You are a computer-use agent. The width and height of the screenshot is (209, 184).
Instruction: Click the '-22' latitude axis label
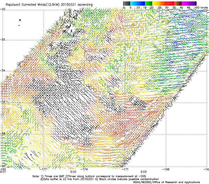3,40
